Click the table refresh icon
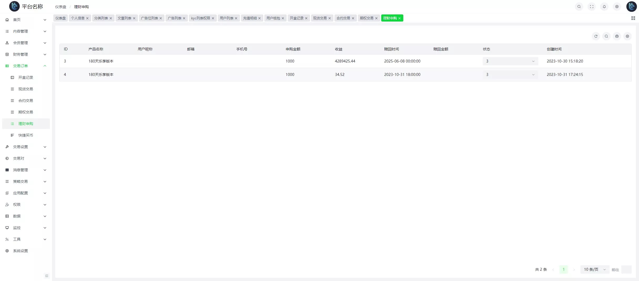 (x=596, y=36)
